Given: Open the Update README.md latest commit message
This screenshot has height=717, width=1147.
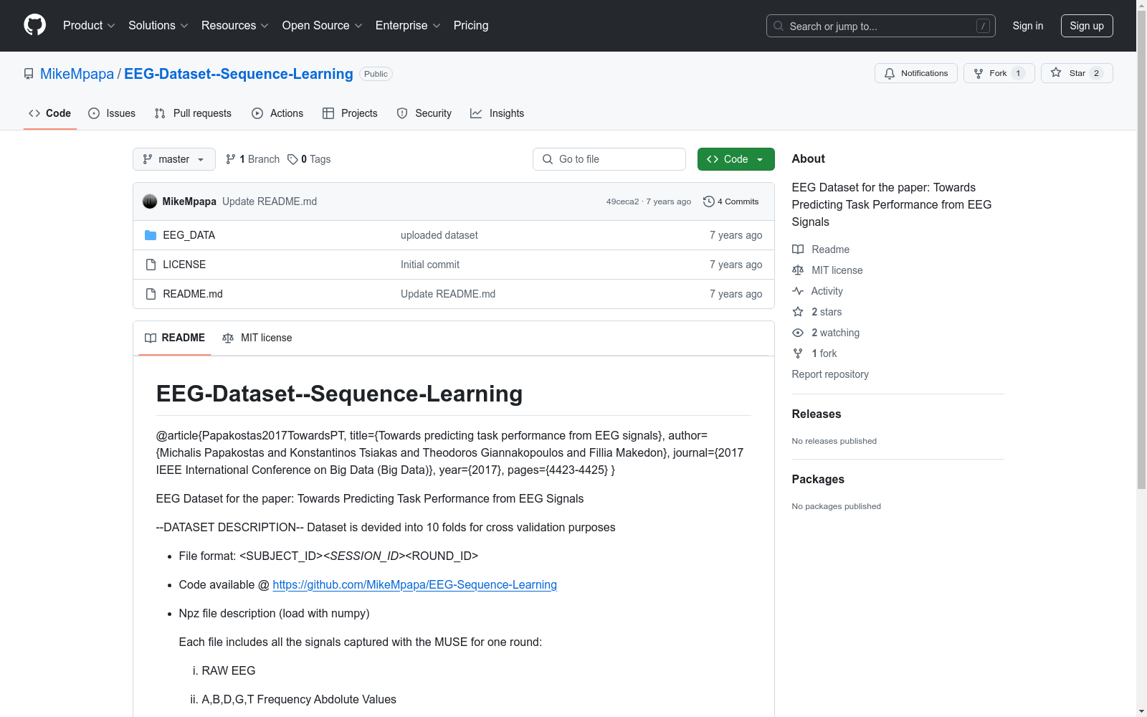Looking at the screenshot, I should tap(270, 201).
